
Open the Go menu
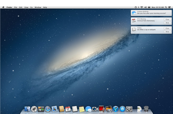pos(31,7)
